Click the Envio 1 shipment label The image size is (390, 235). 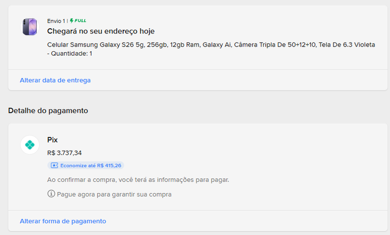[56, 21]
